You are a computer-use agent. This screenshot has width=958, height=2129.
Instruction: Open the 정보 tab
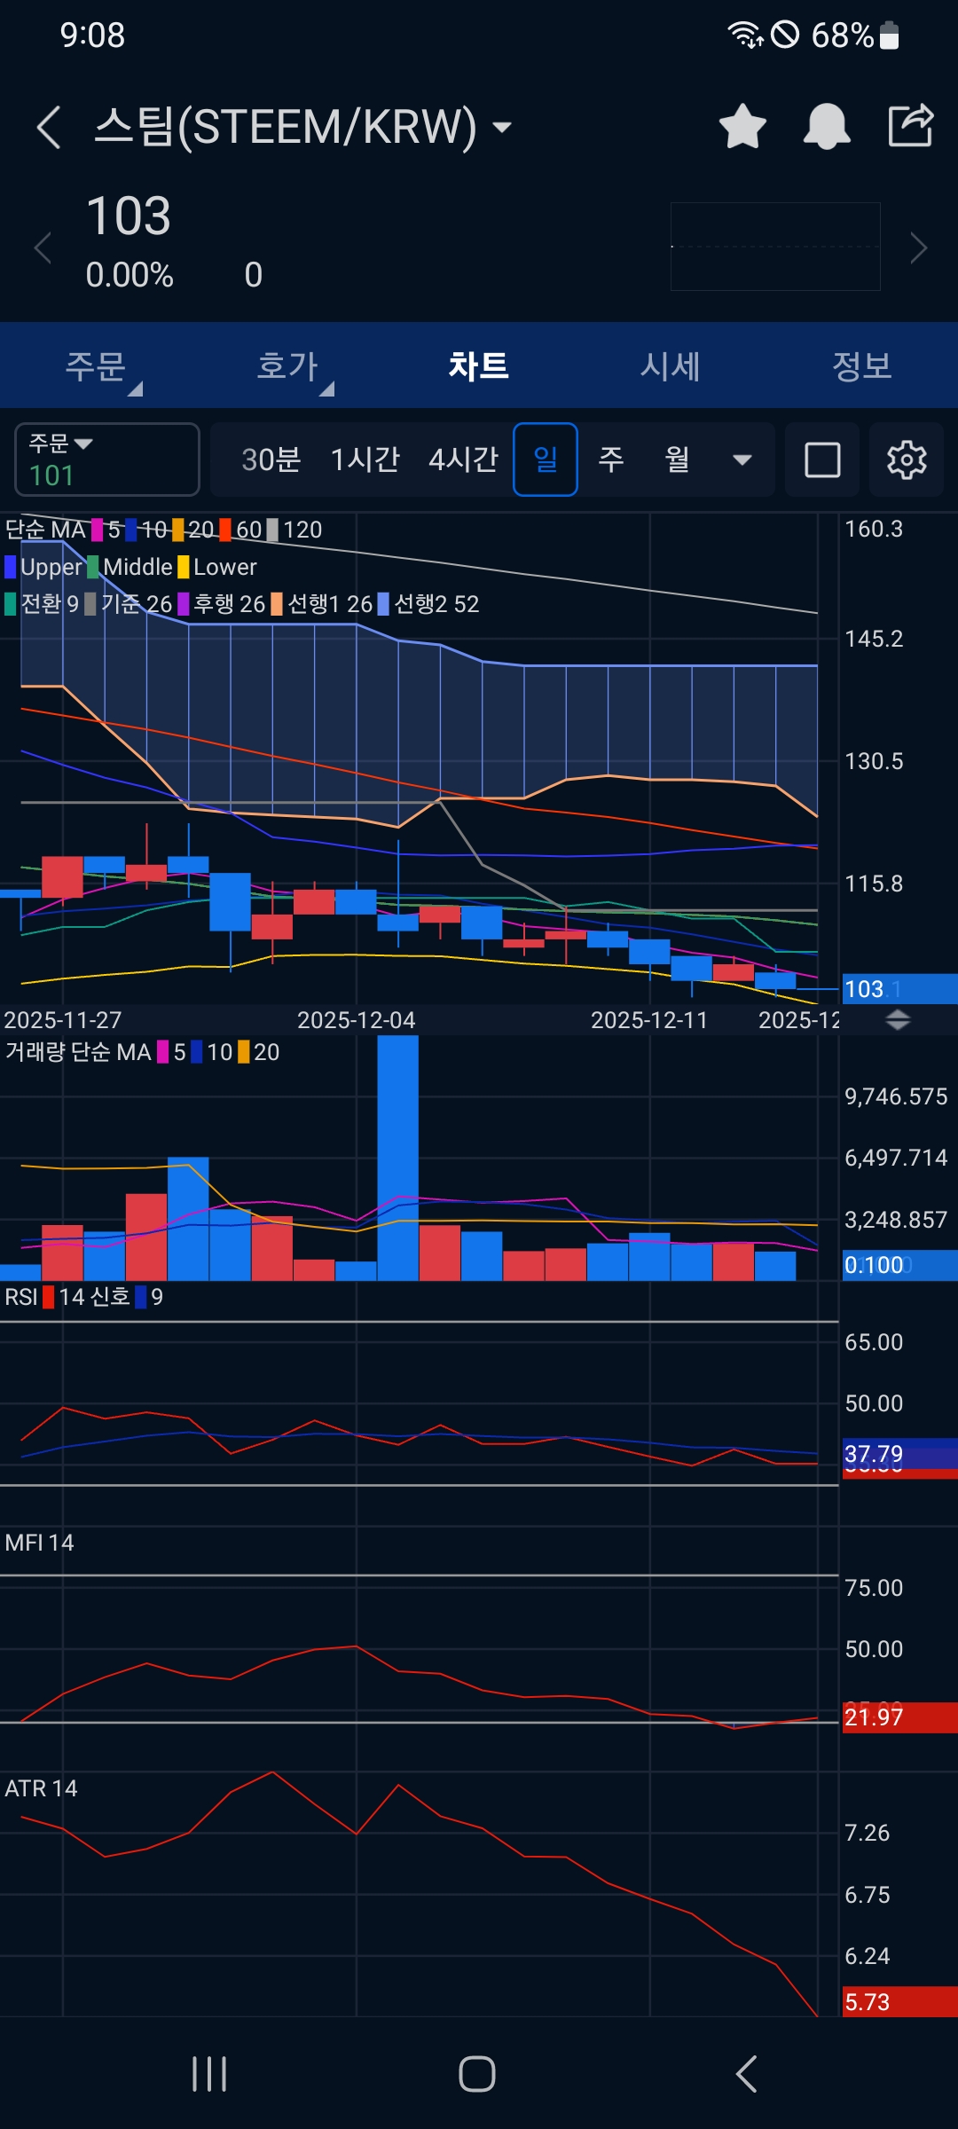tap(862, 365)
